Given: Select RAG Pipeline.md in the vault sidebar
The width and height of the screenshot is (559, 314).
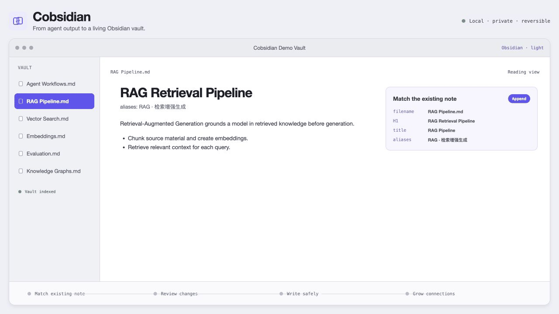Looking at the screenshot, I should point(54,101).
